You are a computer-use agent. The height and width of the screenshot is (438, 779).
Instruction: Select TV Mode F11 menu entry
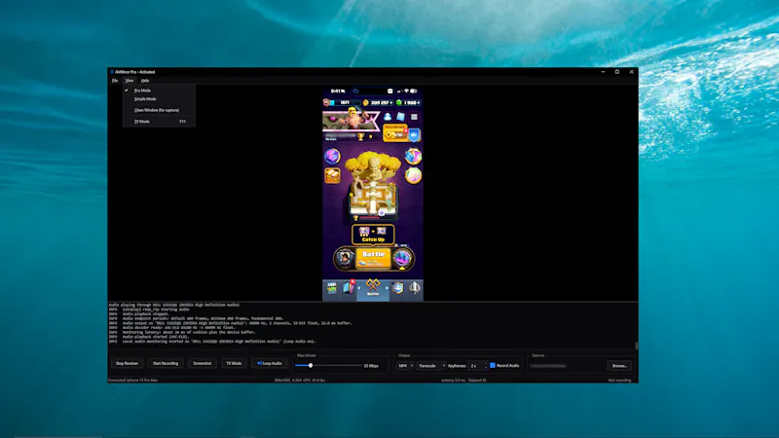(x=159, y=121)
